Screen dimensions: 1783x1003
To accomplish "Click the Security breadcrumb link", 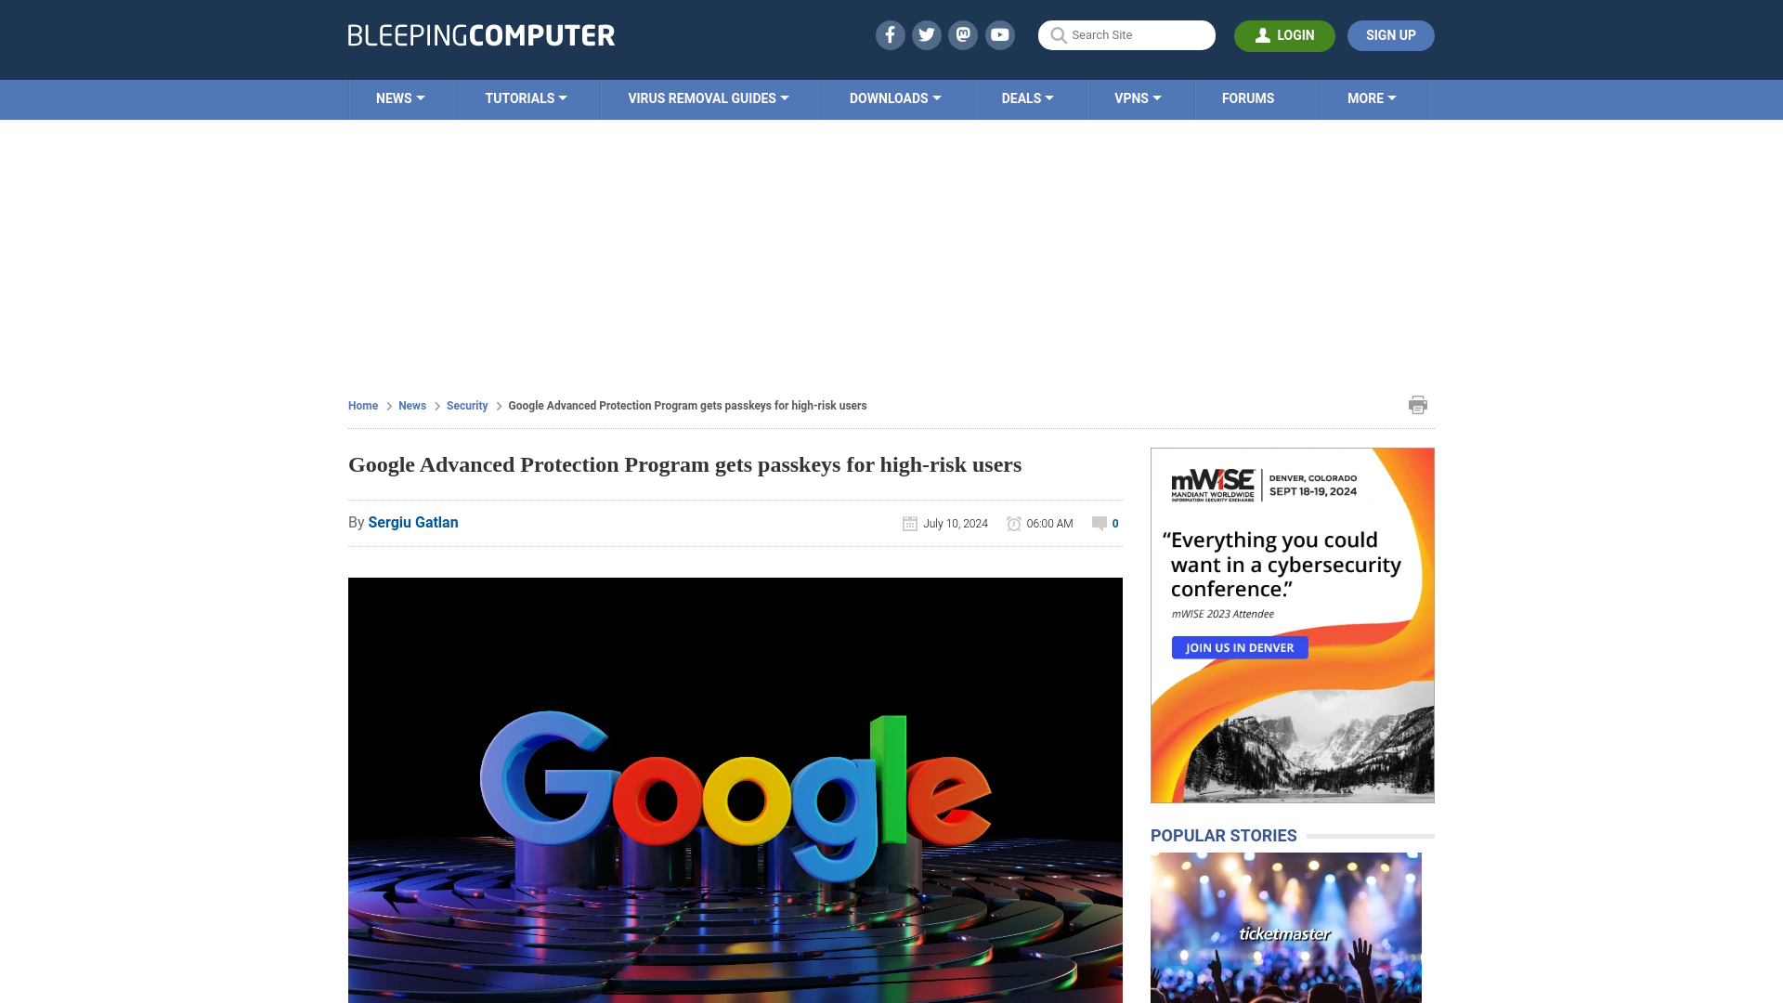I will point(466,405).
